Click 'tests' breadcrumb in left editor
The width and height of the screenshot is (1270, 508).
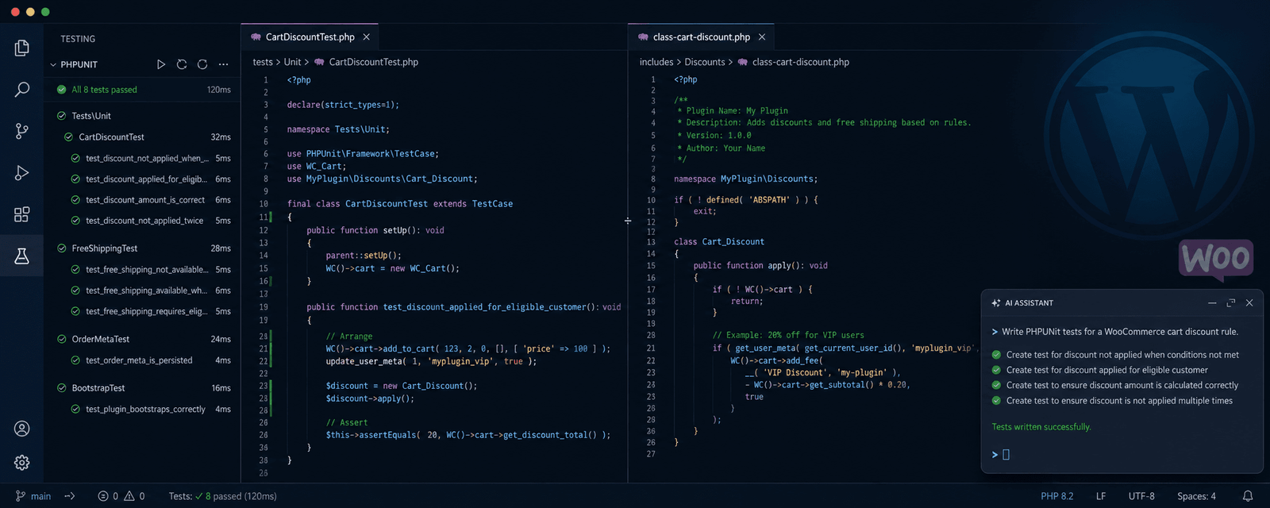[x=263, y=62]
